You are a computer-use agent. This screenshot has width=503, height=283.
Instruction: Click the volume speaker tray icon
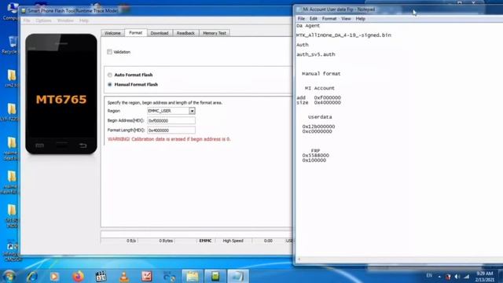point(457,276)
